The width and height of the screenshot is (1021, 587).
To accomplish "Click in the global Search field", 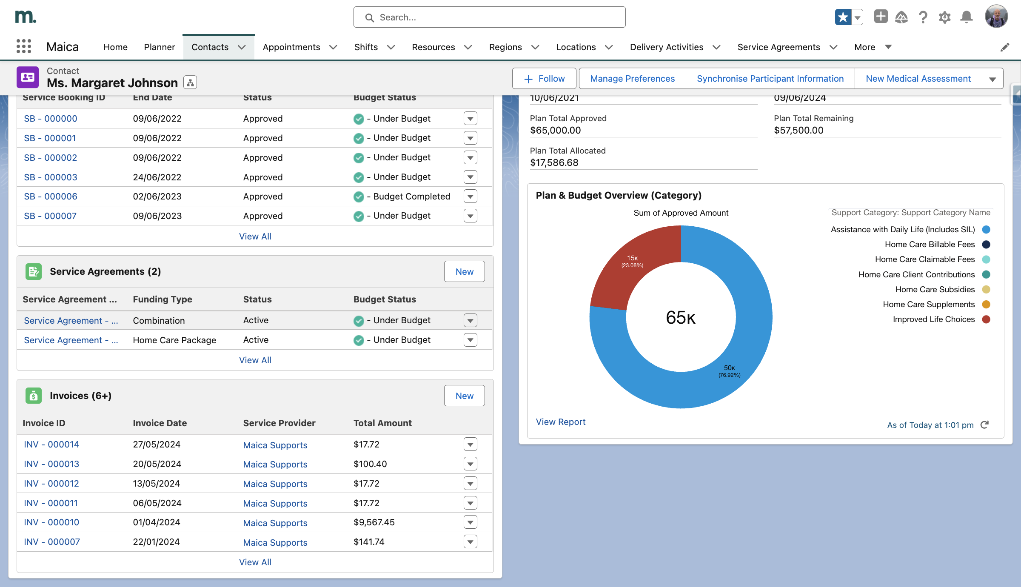I will point(489,17).
